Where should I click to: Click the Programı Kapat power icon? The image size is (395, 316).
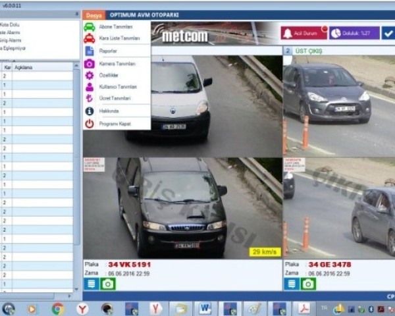pos(90,123)
